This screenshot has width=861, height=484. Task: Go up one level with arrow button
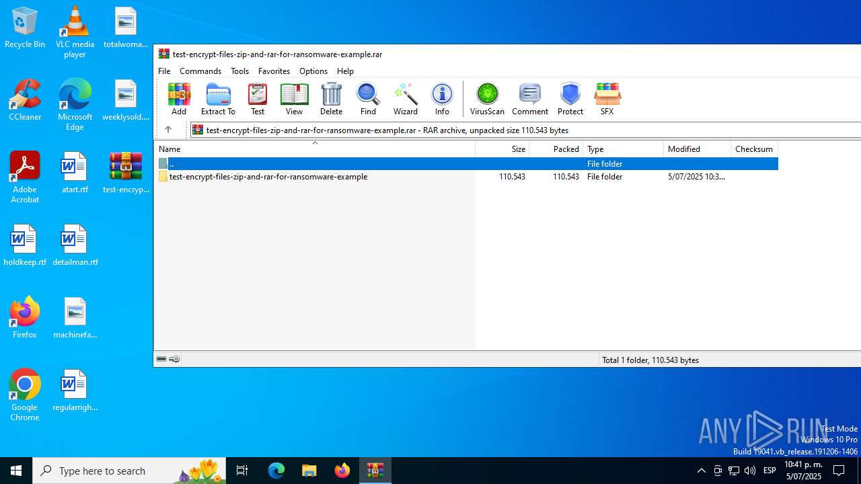[168, 130]
